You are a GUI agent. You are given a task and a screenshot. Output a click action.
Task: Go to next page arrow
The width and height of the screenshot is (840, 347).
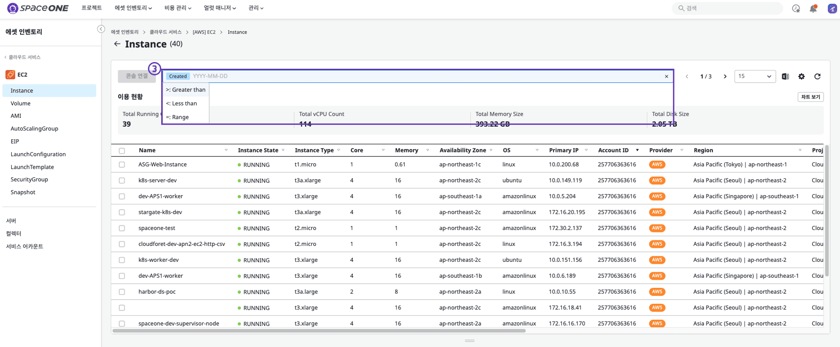(725, 76)
